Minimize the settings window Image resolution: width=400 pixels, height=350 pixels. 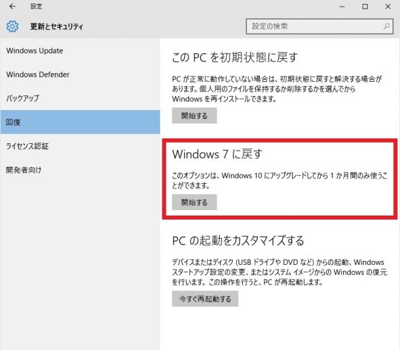342,7
